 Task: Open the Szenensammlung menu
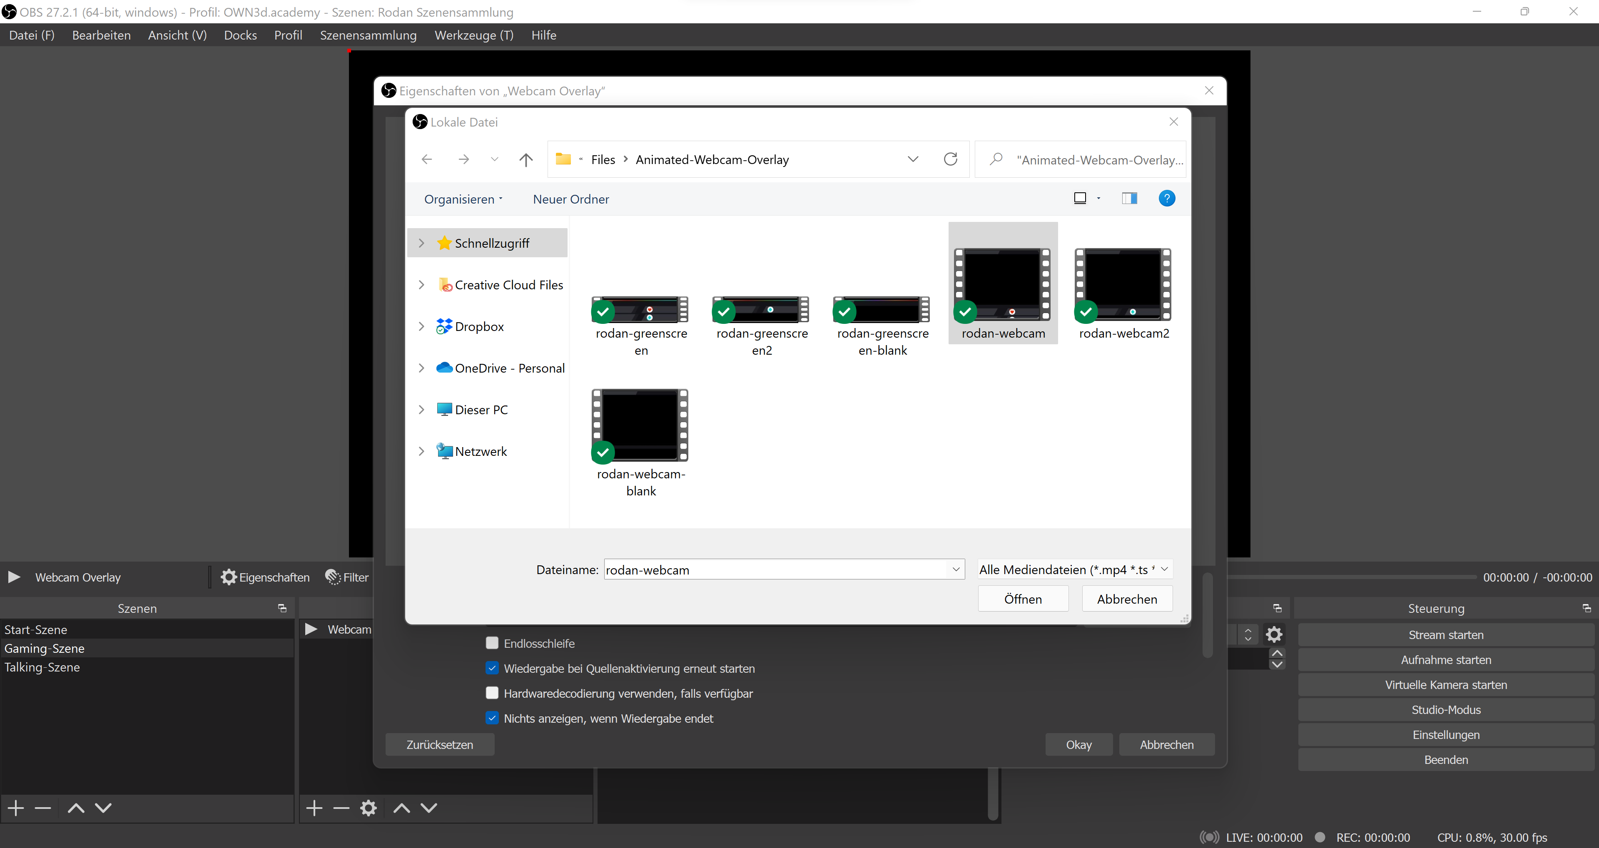click(368, 35)
